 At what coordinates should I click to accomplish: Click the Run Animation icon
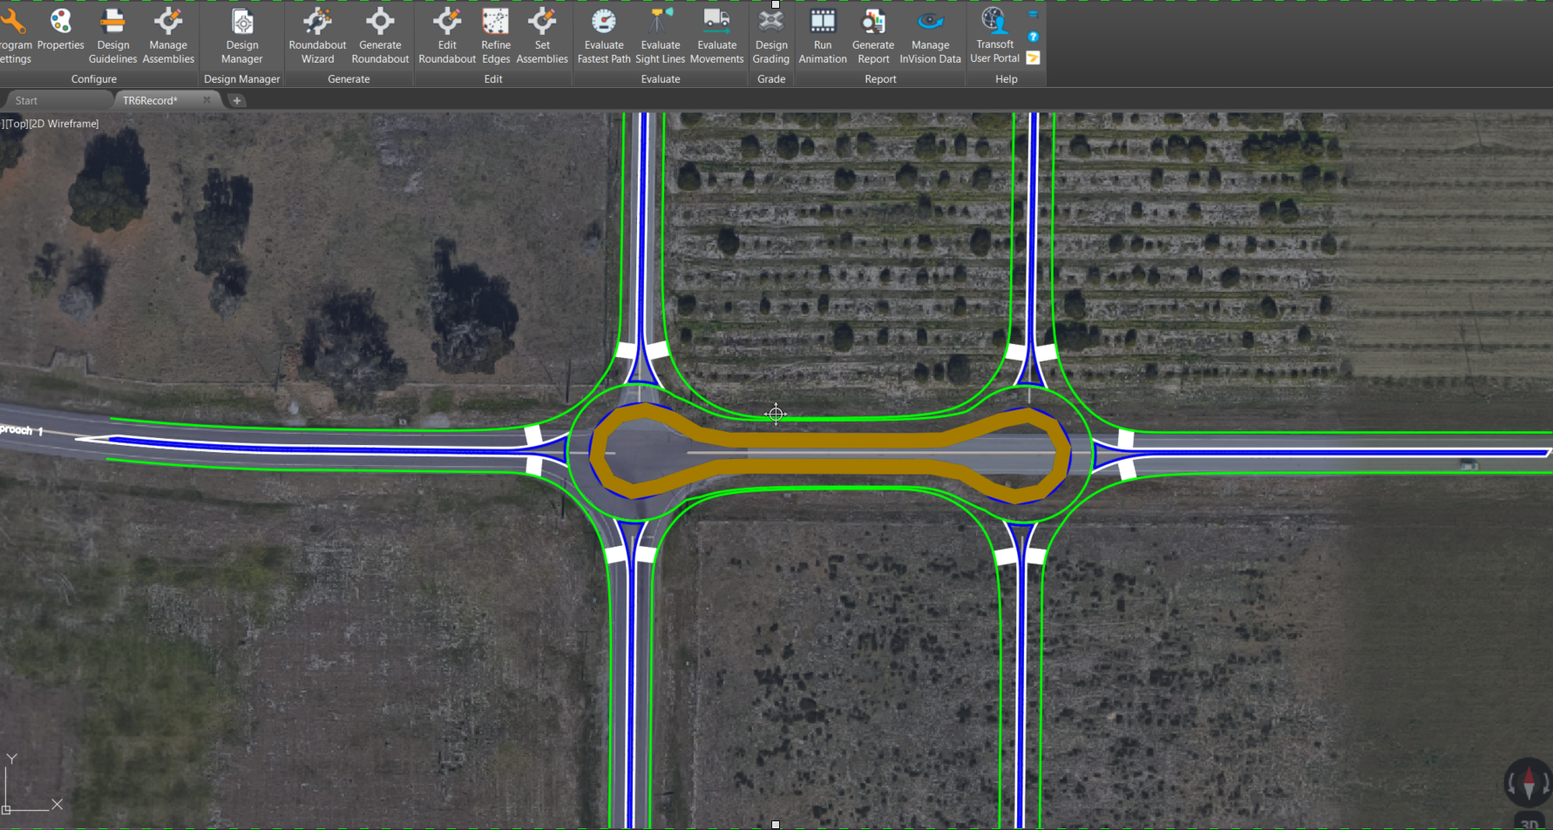point(823,36)
